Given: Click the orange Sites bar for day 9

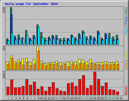Looking at the screenshot, I should click(x=39, y=60).
